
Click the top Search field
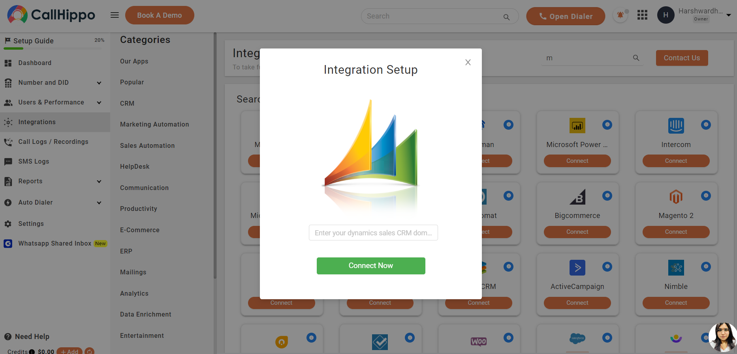440,16
